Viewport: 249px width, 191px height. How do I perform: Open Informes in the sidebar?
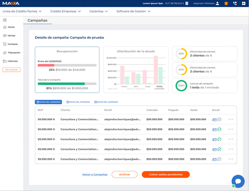(10, 61)
